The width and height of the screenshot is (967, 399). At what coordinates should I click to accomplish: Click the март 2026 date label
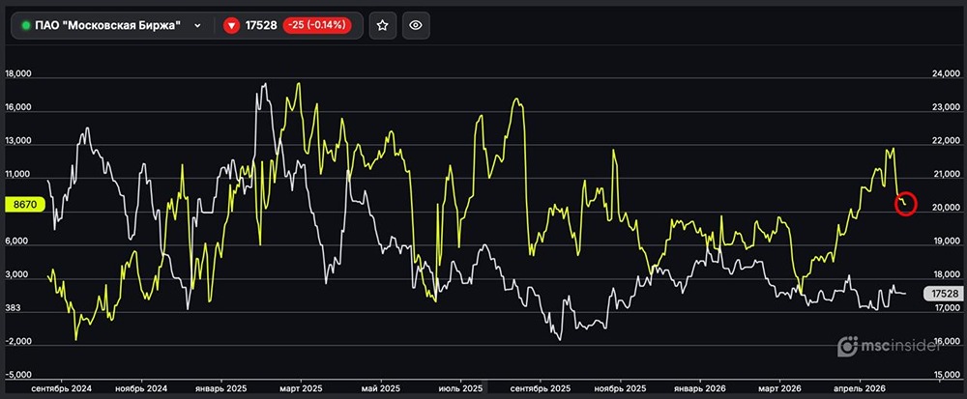click(778, 389)
